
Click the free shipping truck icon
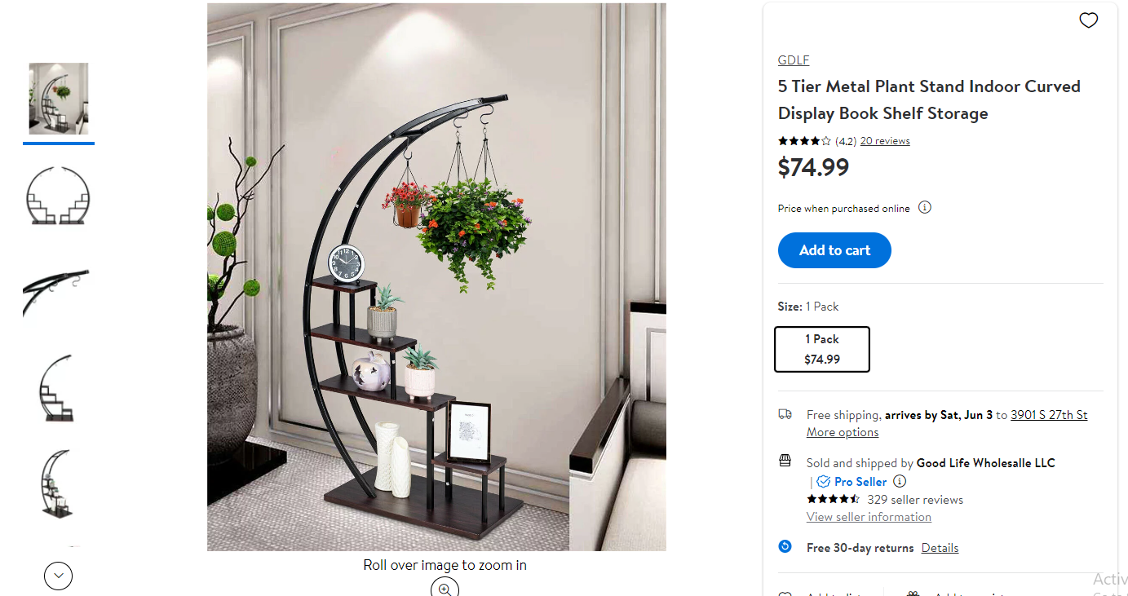point(785,414)
